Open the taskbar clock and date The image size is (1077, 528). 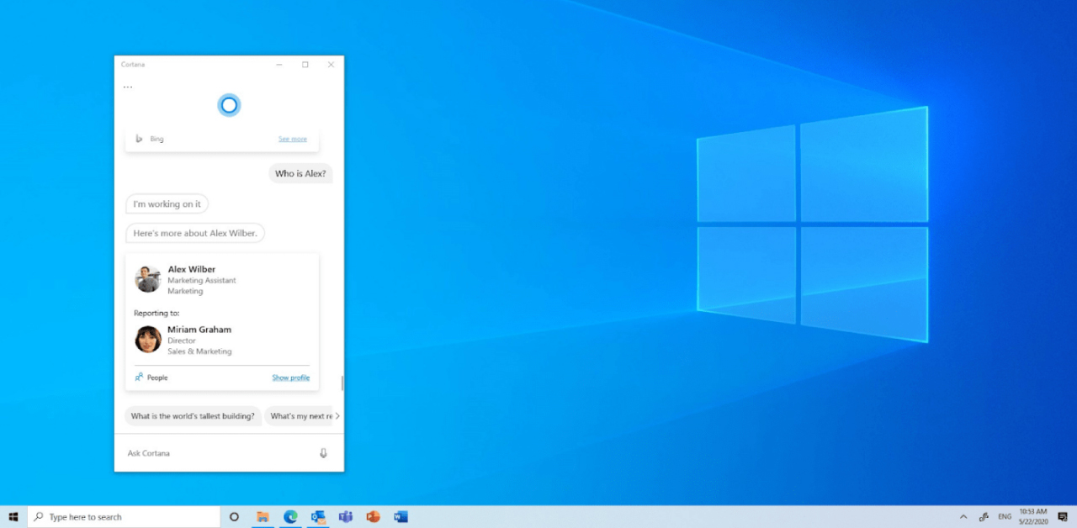[x=1033, y=517]
